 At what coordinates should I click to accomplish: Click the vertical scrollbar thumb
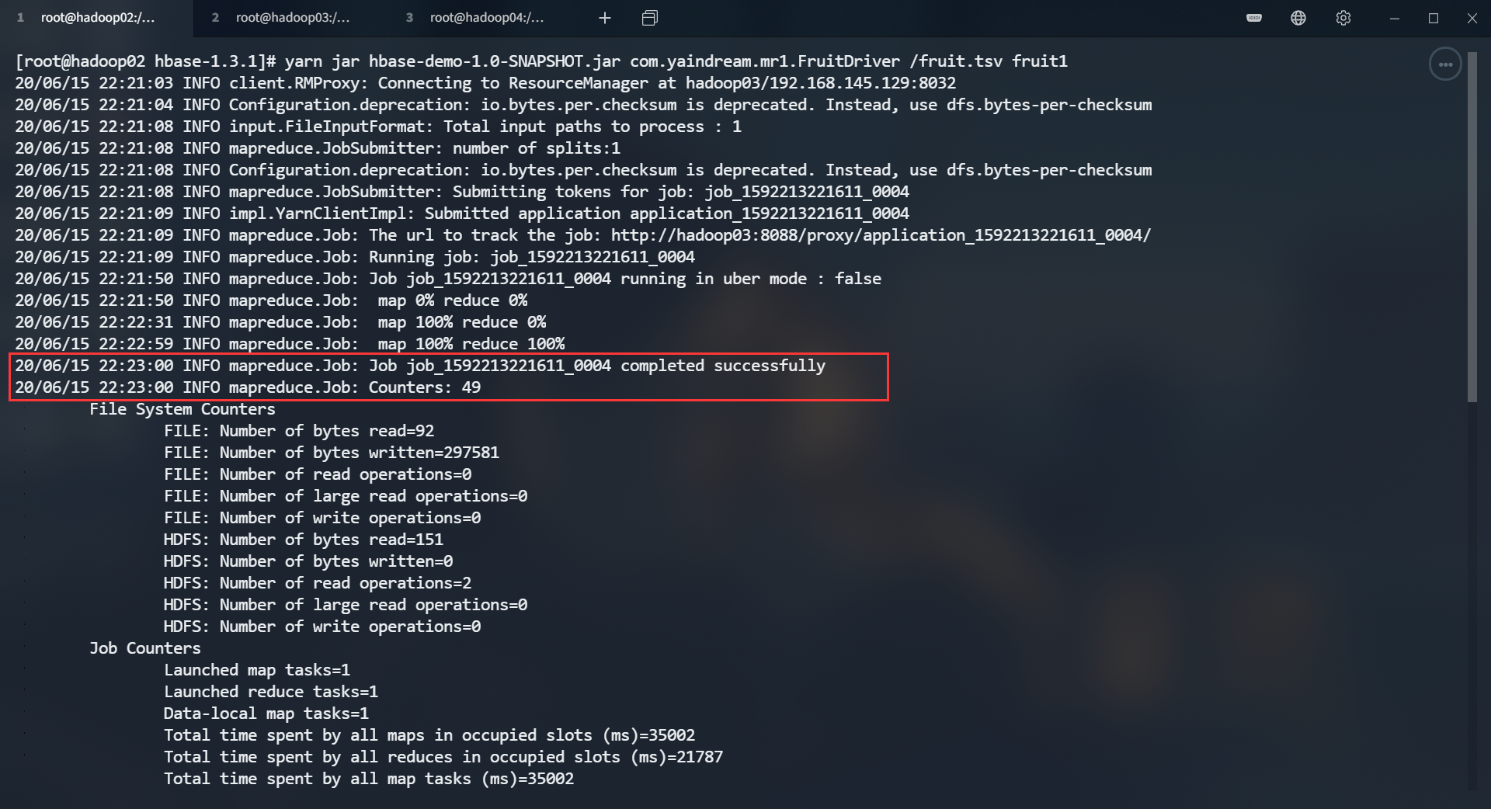coord(1472,225)
